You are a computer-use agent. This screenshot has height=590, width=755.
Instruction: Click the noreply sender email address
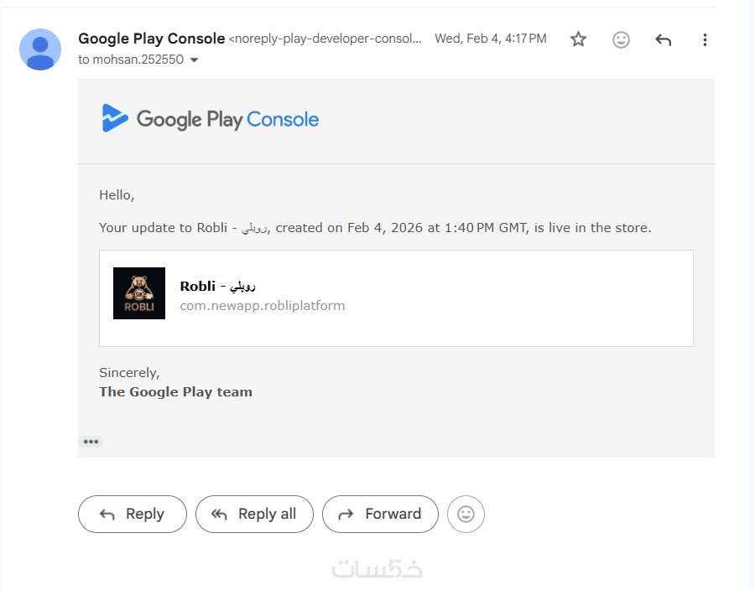tap(325, 39)
